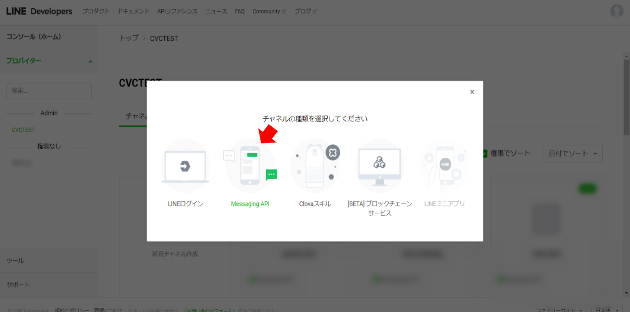Click the ブロックチェーンサービス label

pyautogui.click(x=380, y=208)
